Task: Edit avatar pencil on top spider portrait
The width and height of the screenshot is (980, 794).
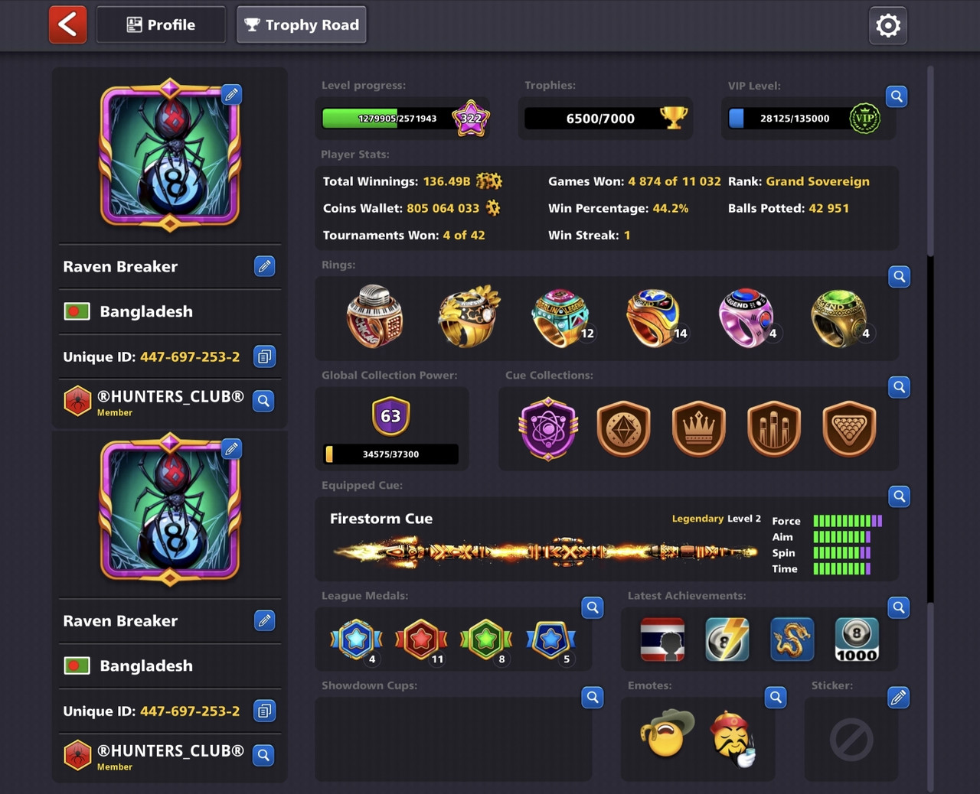Action: click(231, 94)
